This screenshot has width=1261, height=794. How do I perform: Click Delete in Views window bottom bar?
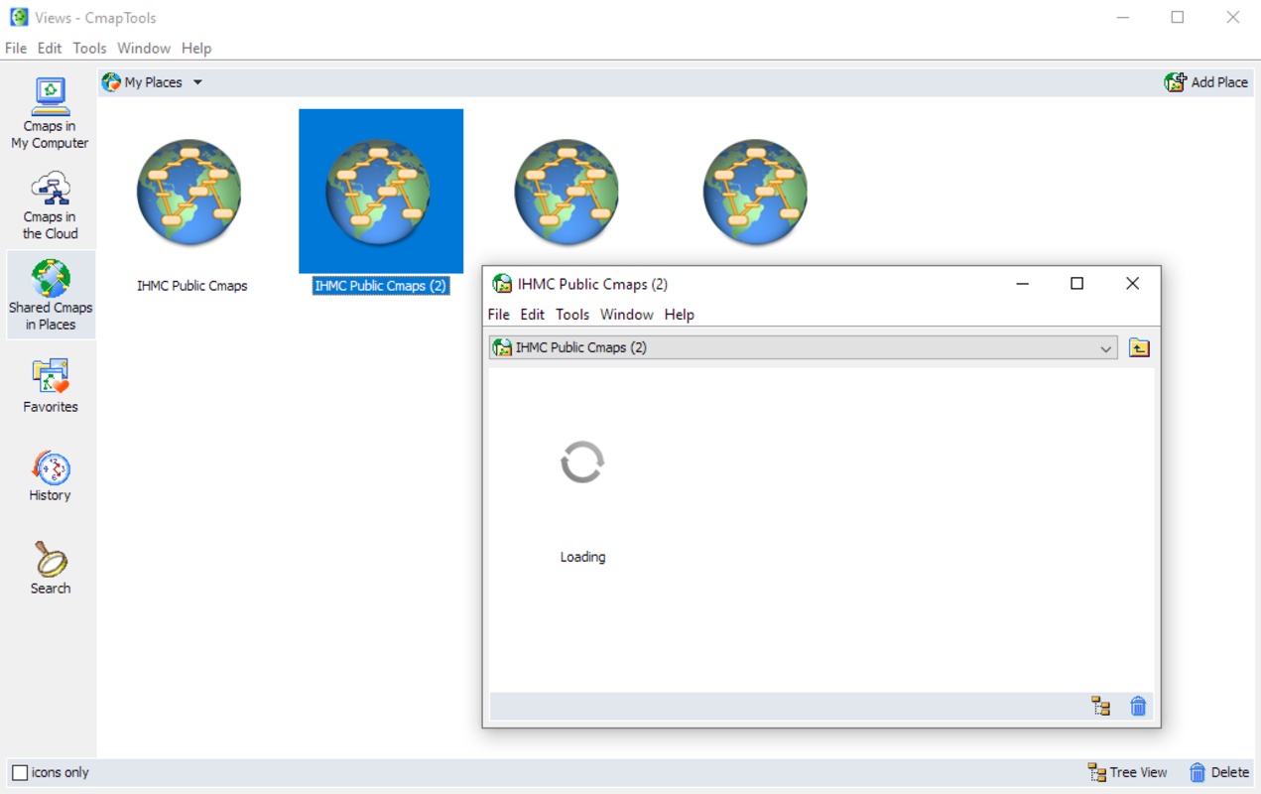[x=1219, y=772]
